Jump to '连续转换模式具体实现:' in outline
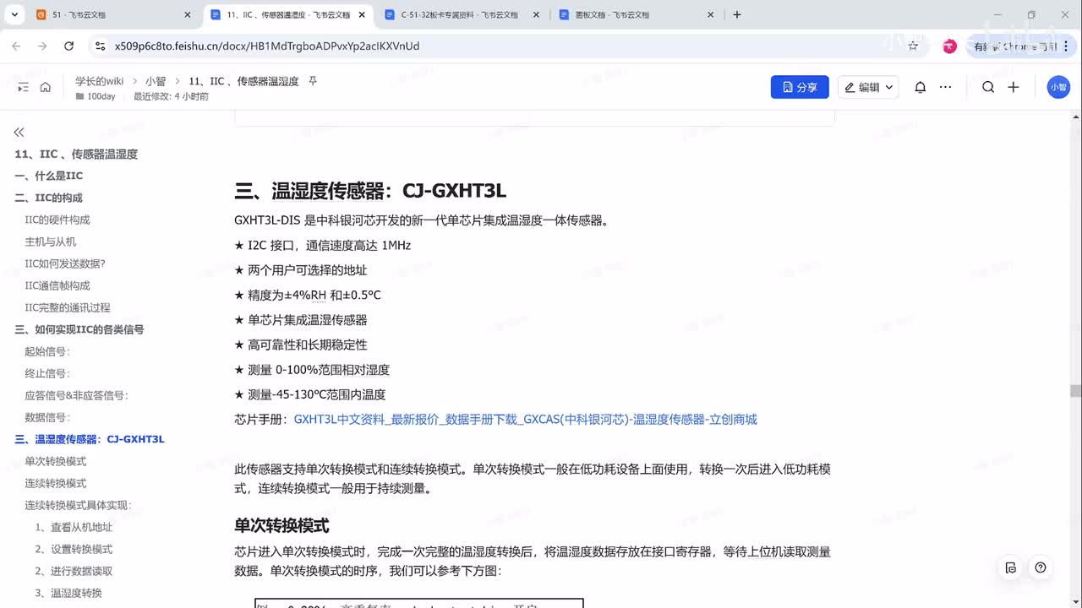 click(79, 505)
